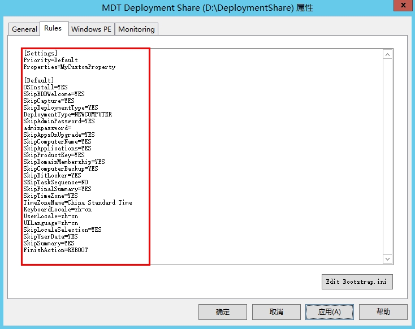
Task: Click the [Default] section header
Action: [x=39, y=80]
